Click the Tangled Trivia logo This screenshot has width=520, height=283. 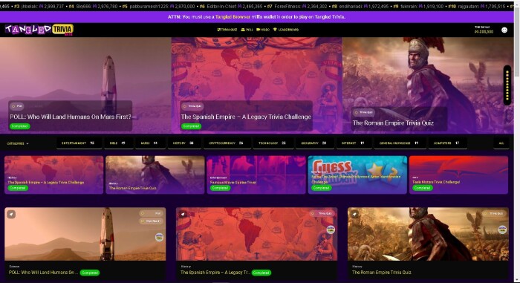point(39,30)
